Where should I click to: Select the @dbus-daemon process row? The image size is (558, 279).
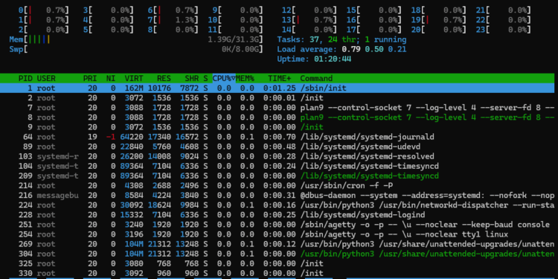coord(278,196)
